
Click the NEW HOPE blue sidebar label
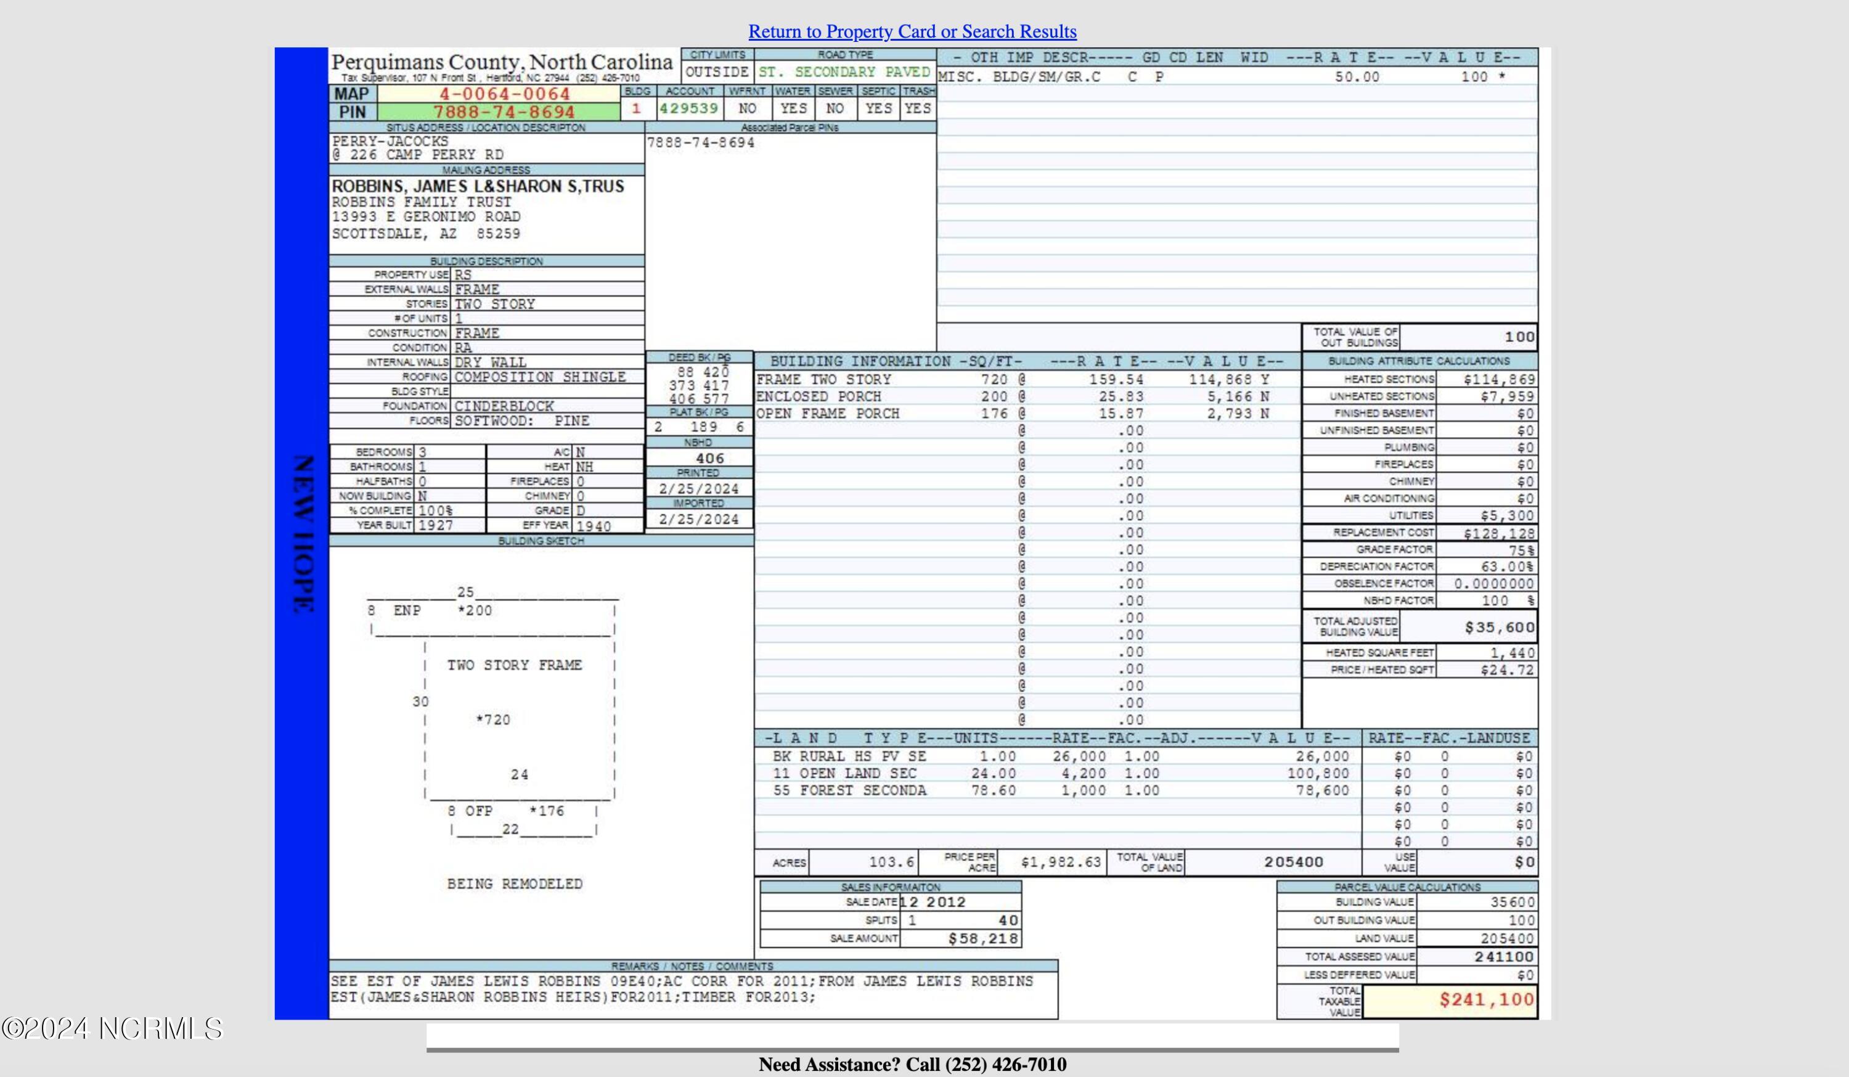tap(302, 534)
